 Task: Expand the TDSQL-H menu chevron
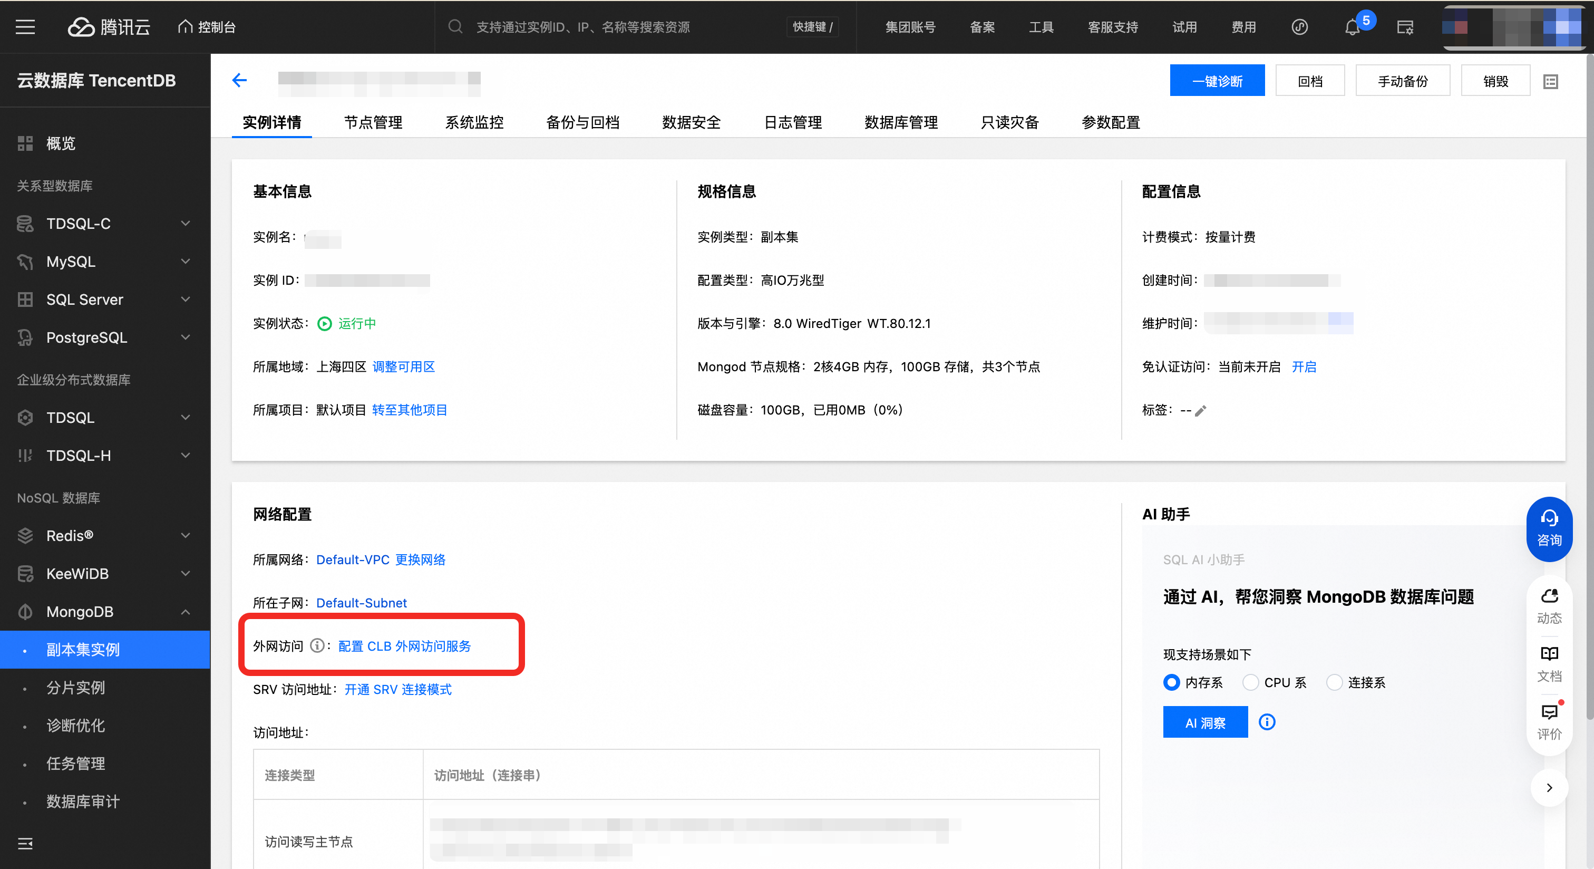click(185, 456)
